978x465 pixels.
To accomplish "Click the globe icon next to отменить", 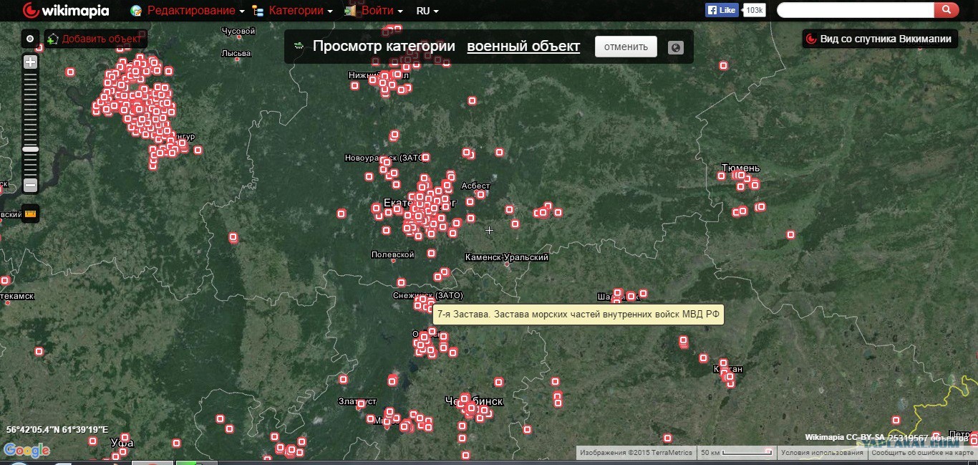I will [x=675, y=47].
